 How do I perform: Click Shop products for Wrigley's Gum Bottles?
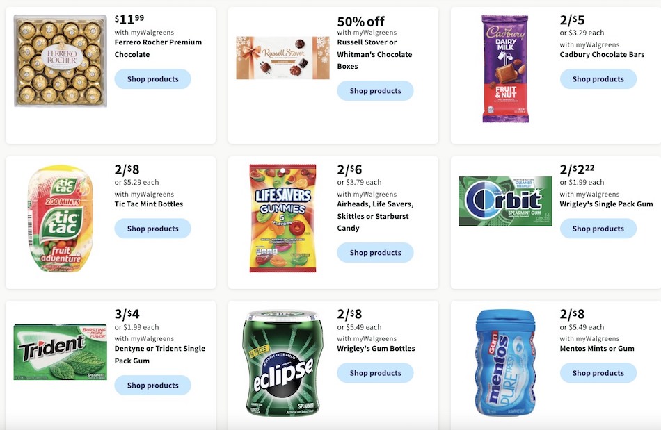point(375,372)
